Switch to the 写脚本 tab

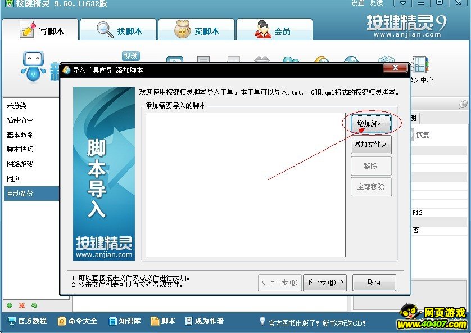click(40, 29)
